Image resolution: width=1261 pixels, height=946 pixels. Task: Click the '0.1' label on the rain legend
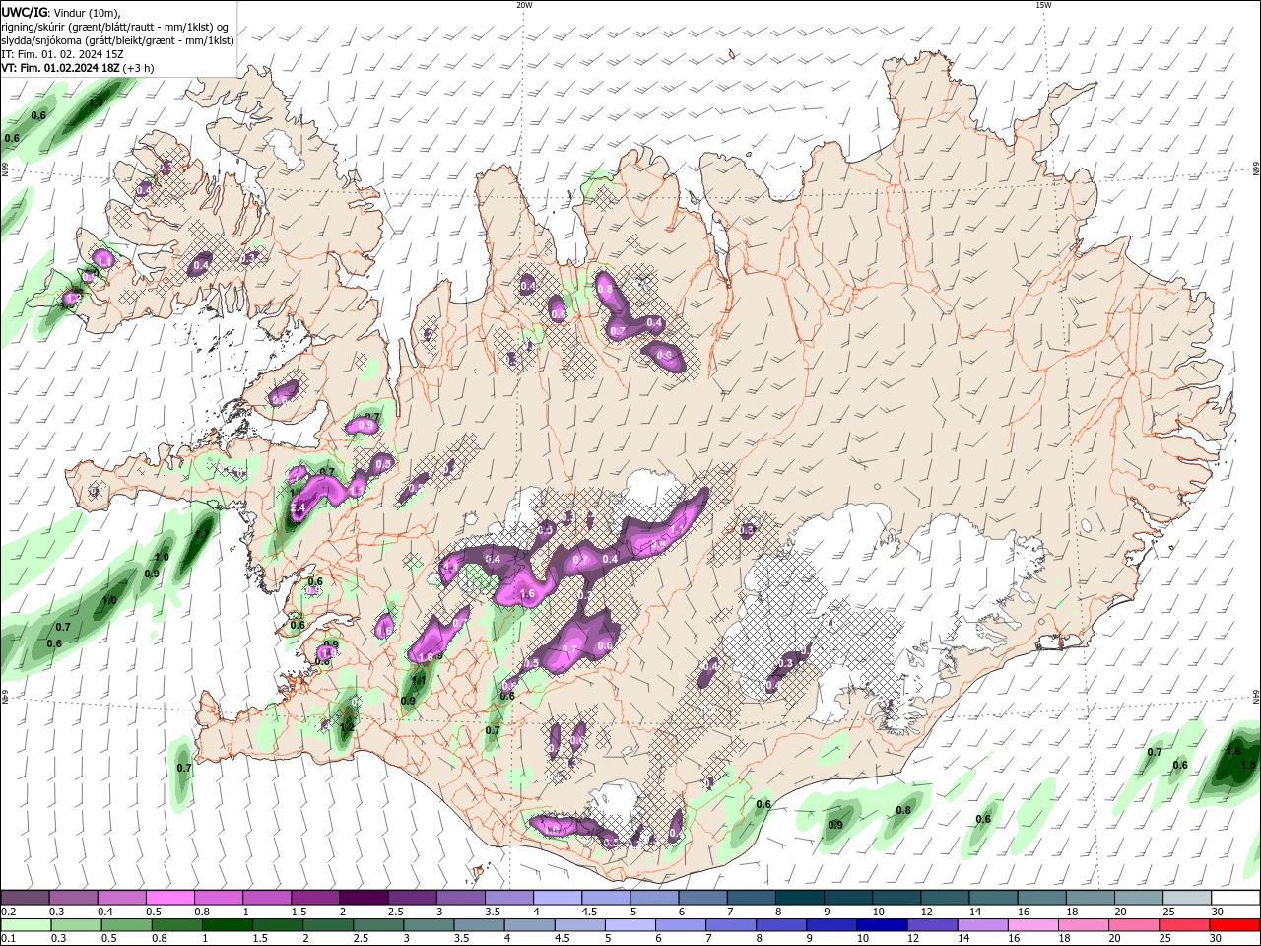pyautogui.click(x=7, y=939)
